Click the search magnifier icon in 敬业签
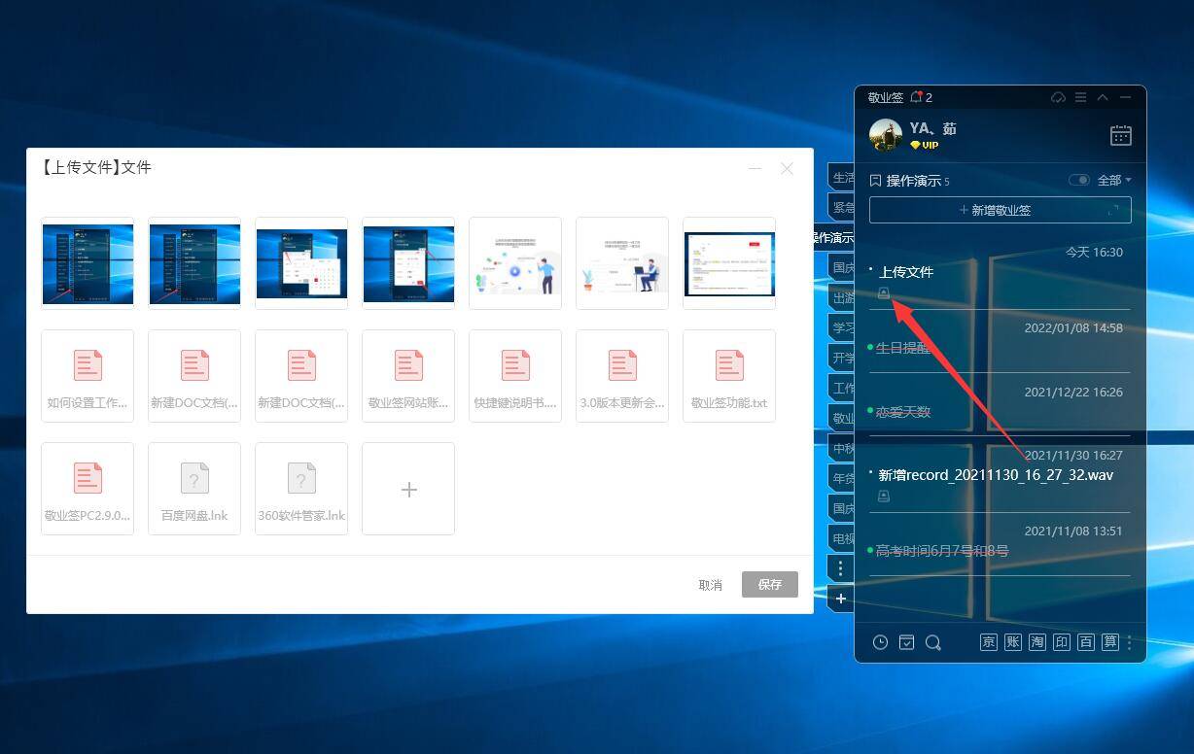Image resolution: width=1194 pixels, height=754 pixels. [933, 642]
